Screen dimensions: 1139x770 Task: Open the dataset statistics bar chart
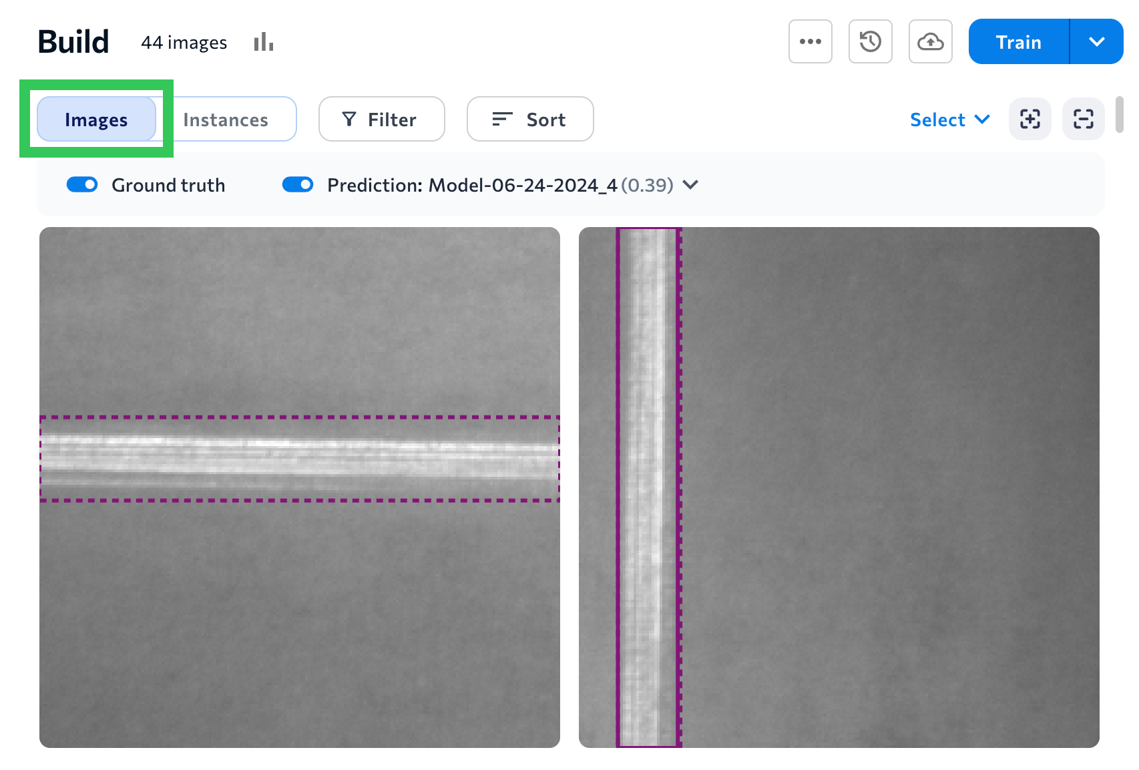coord(262,41)
